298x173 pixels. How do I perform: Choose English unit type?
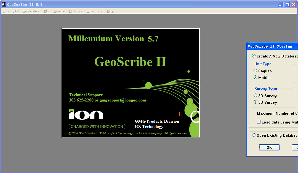click(x=256, y=71)
